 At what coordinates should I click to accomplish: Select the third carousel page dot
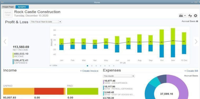(x=96, y=66)
